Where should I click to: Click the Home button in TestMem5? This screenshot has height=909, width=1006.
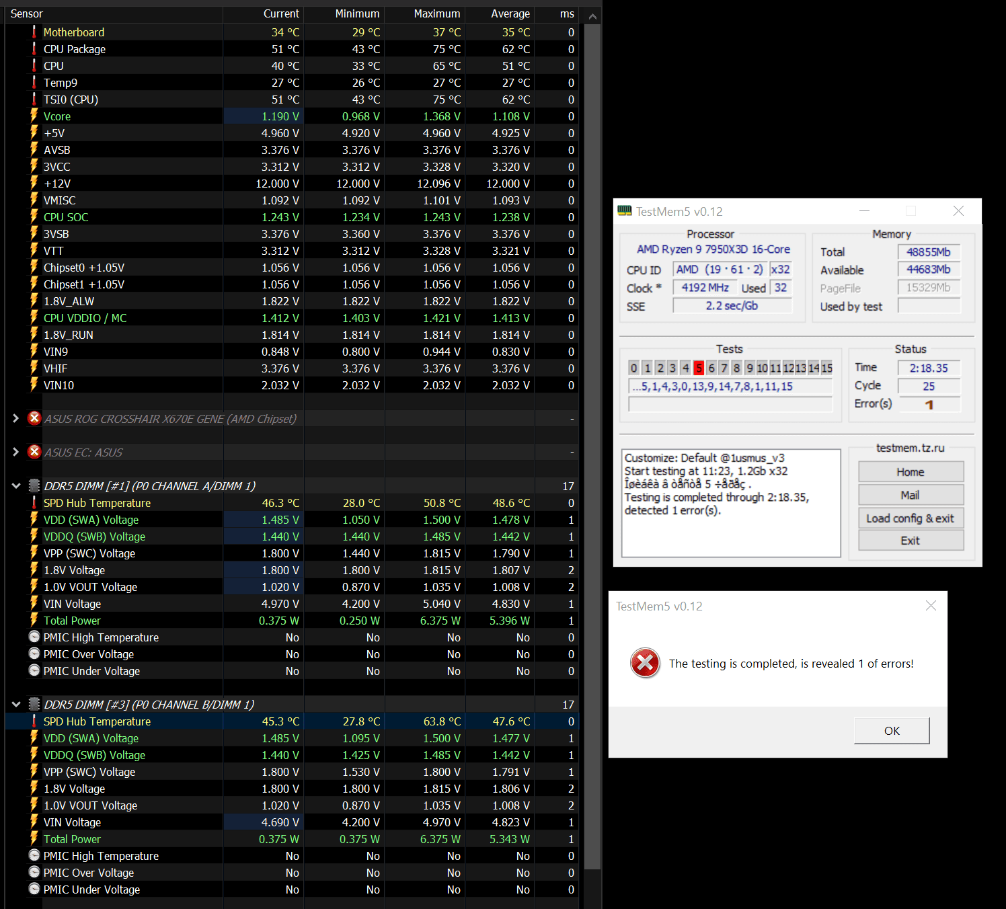[911, 472]
